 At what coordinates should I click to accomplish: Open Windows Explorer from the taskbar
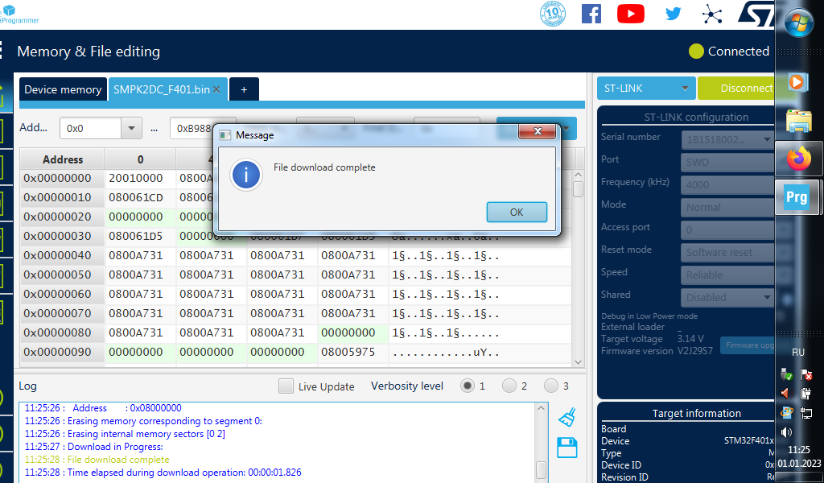(799, 121)
